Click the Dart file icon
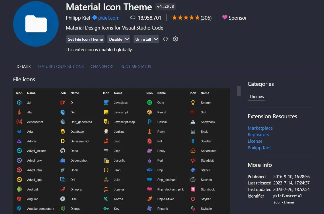Screen dimensions: 324x214 pos(63,112)
